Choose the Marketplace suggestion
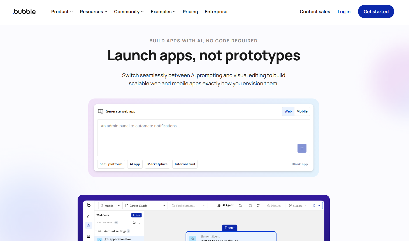This screenshot has height=241, width=409. tap(157, 164)
